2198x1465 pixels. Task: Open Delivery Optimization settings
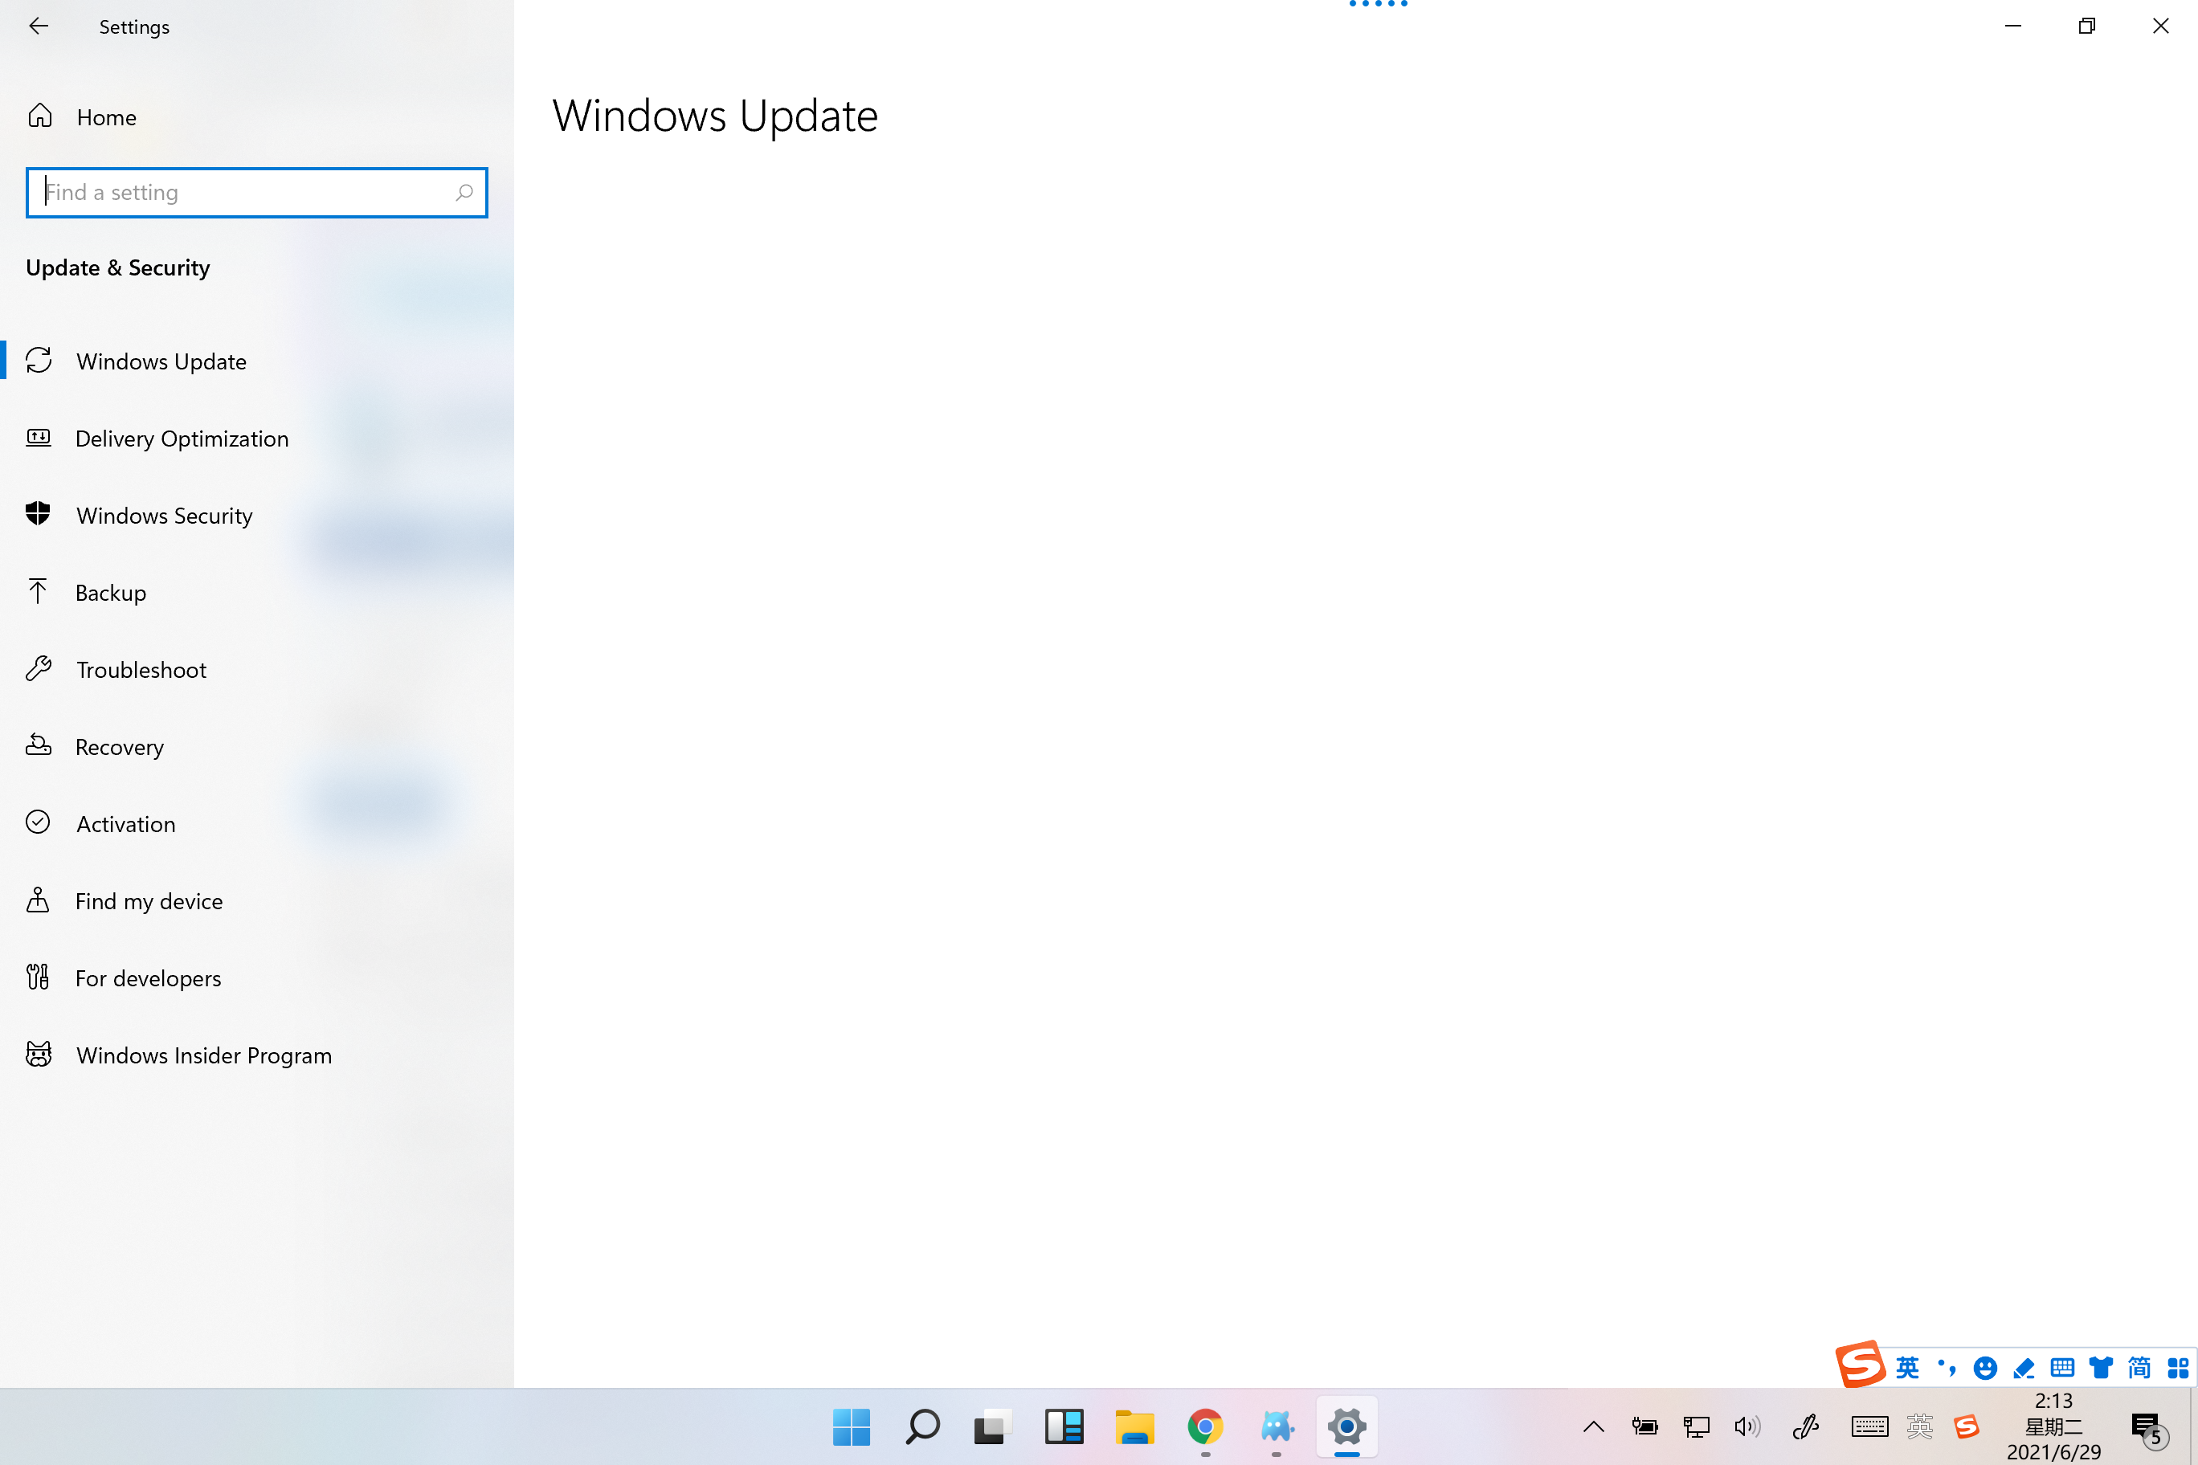point(182,439)
